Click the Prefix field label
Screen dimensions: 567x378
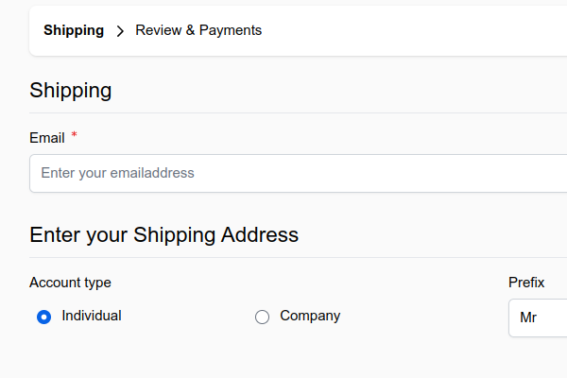(526, 283)
